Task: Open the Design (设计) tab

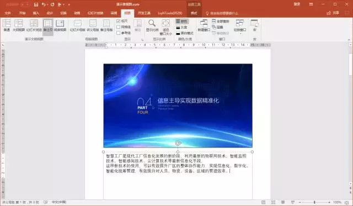Action: (x=50, y=13)
